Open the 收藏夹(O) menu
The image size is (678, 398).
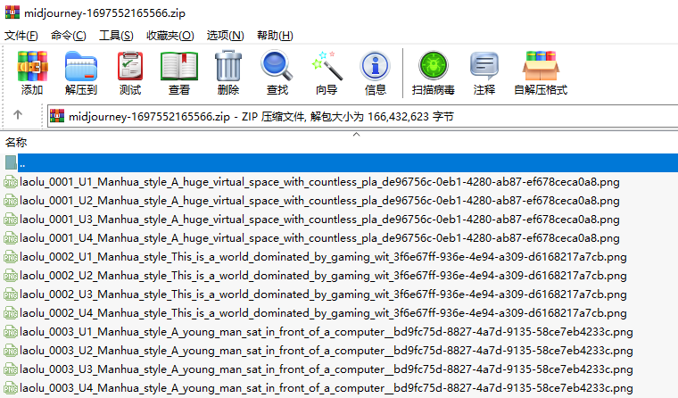[169, 36]
